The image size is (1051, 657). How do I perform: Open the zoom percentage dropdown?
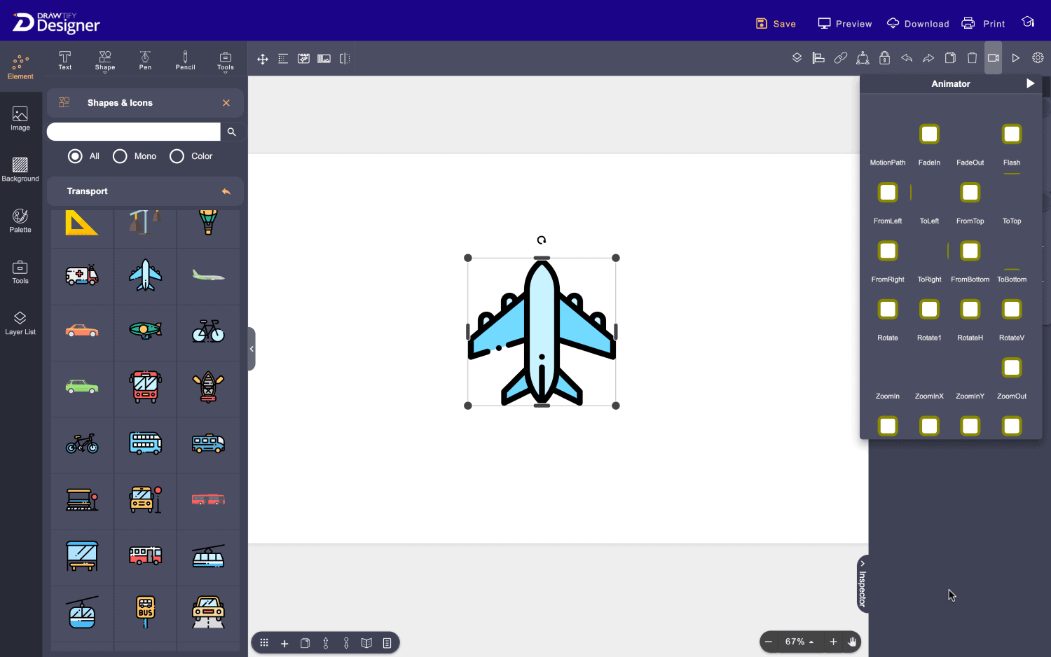(799, 642)
